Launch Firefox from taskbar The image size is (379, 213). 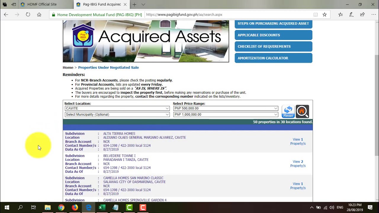[75, 207]
